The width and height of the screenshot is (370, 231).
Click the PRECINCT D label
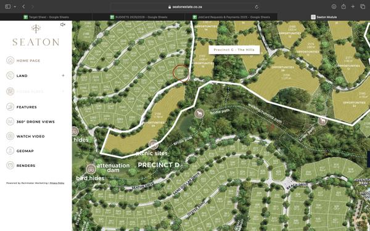[158, 165]
